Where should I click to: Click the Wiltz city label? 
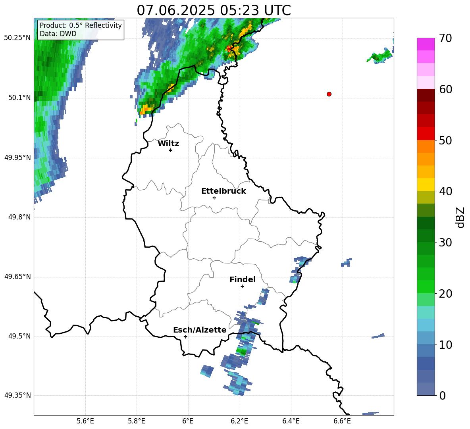point(168,144)
